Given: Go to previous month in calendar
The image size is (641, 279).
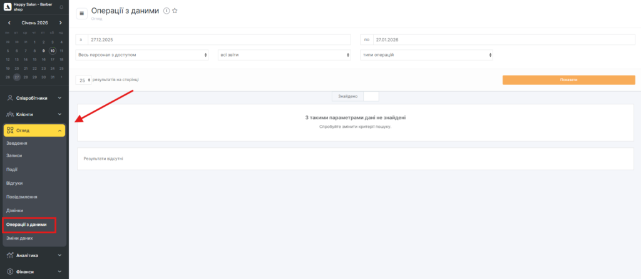Looking at the screenshot, I should 8,22.
